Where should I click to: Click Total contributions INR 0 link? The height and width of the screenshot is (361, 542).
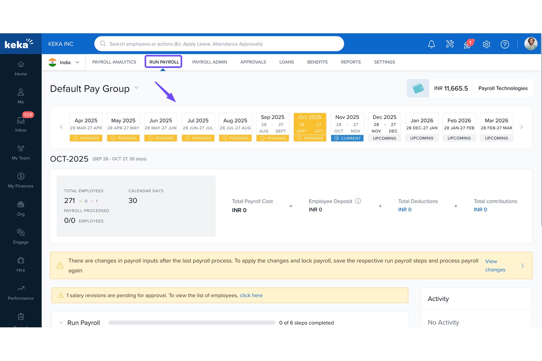tap(480, 210)
